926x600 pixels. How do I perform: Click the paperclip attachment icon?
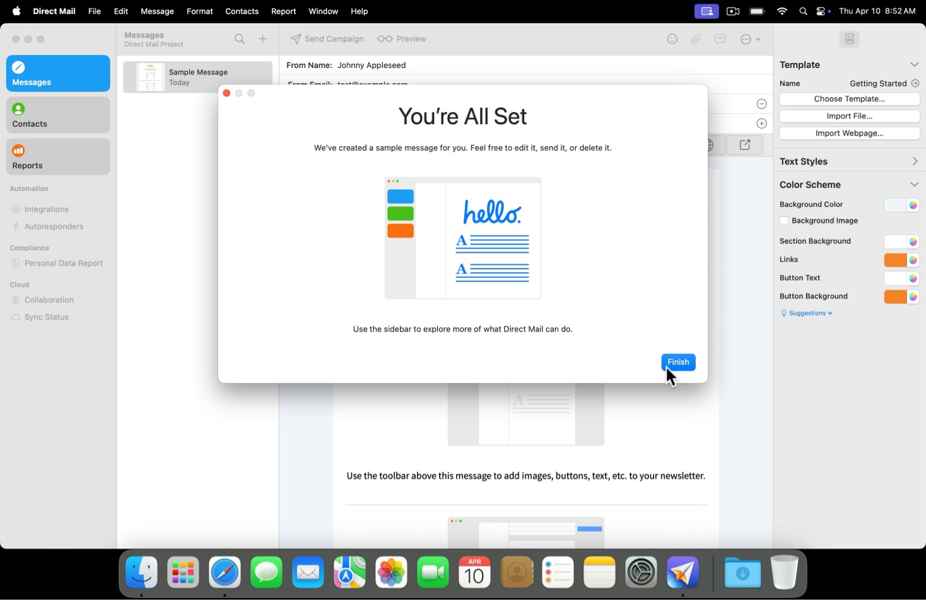[x=696, y=39]
